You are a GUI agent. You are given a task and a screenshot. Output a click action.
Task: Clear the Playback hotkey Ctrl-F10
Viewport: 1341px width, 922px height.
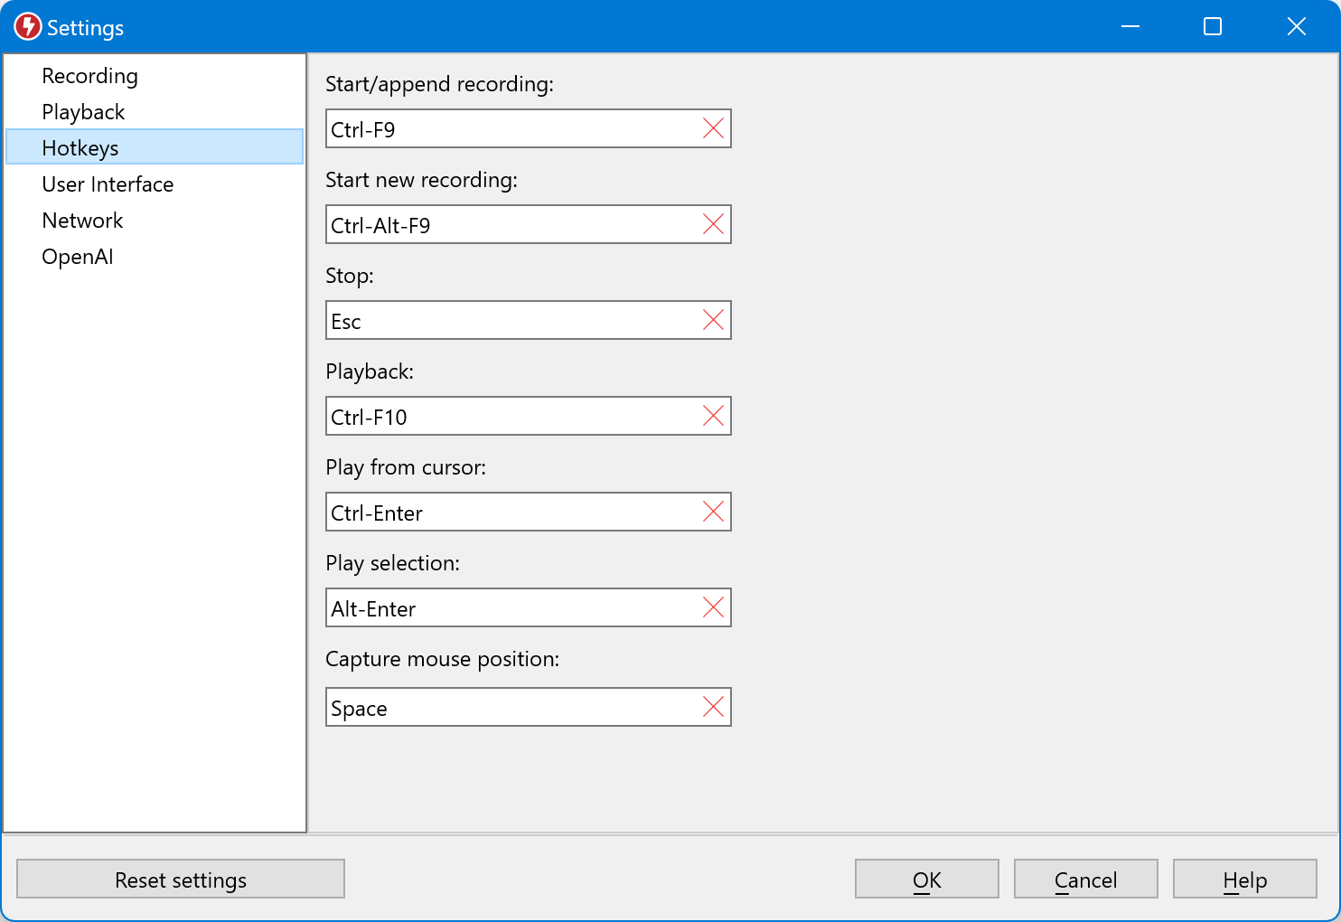(x=713, y=417)
